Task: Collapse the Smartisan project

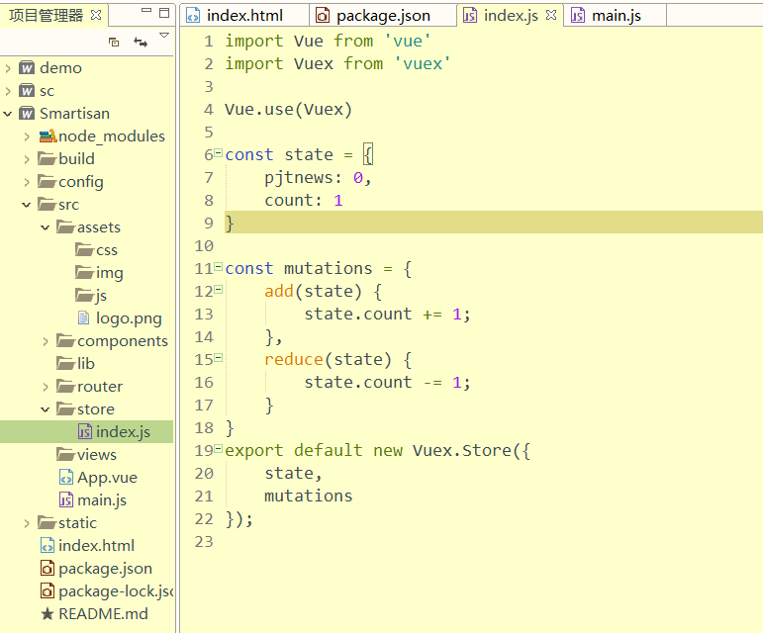Action: (x=8, y=114)
